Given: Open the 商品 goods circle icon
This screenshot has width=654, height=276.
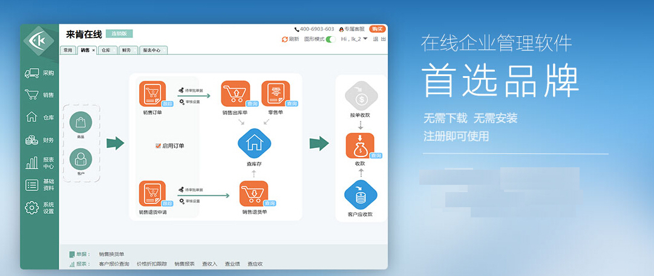Looking at the screenshot, I should (81, 123).
